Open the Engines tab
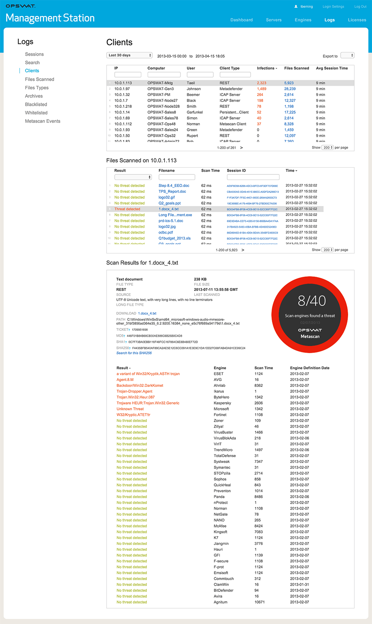 pos(303,20)
